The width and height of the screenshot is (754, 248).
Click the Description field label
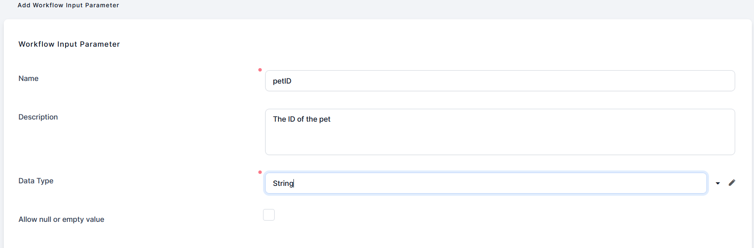click(x=38, y=117)
